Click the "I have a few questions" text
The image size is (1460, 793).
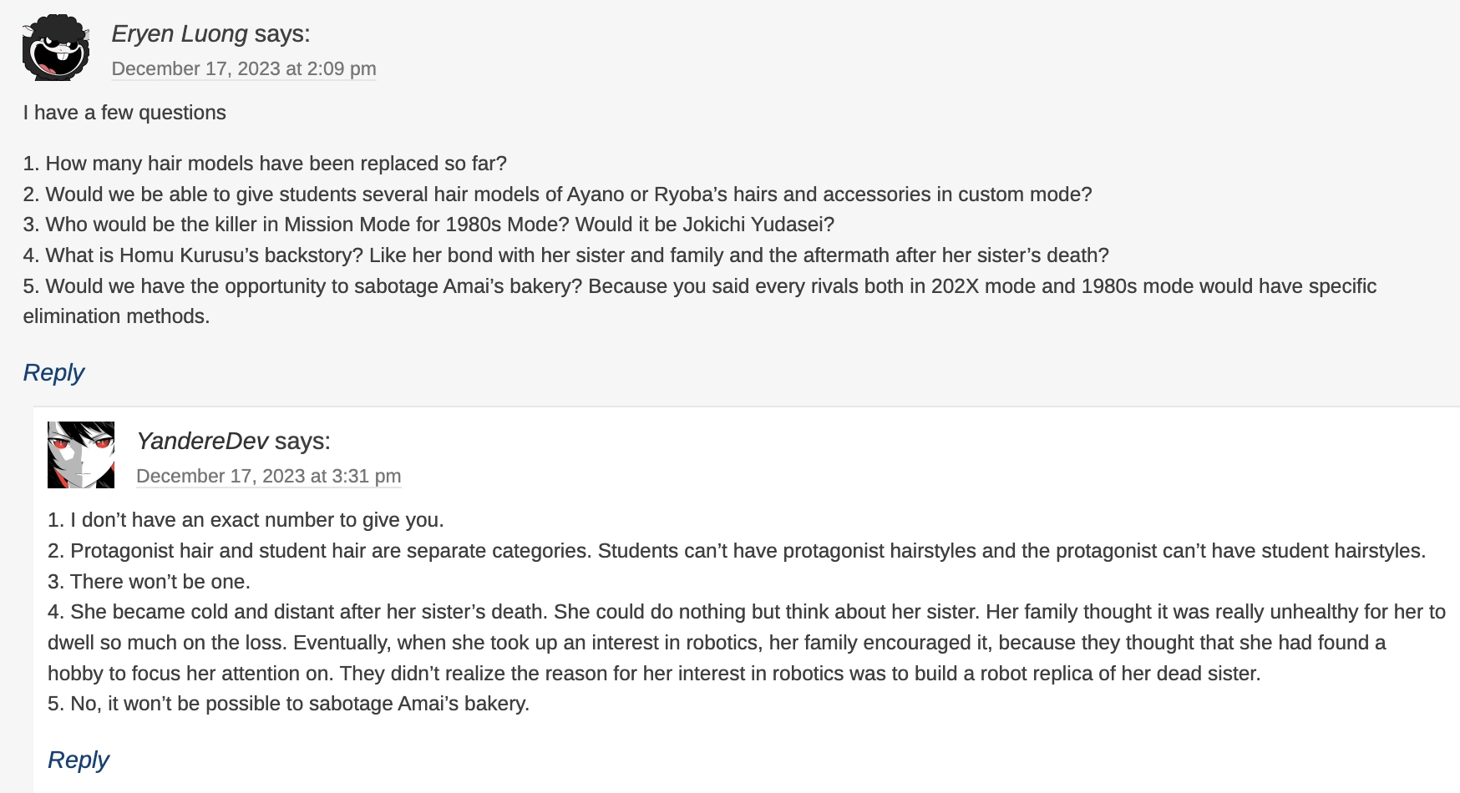[x=124, y=113]
